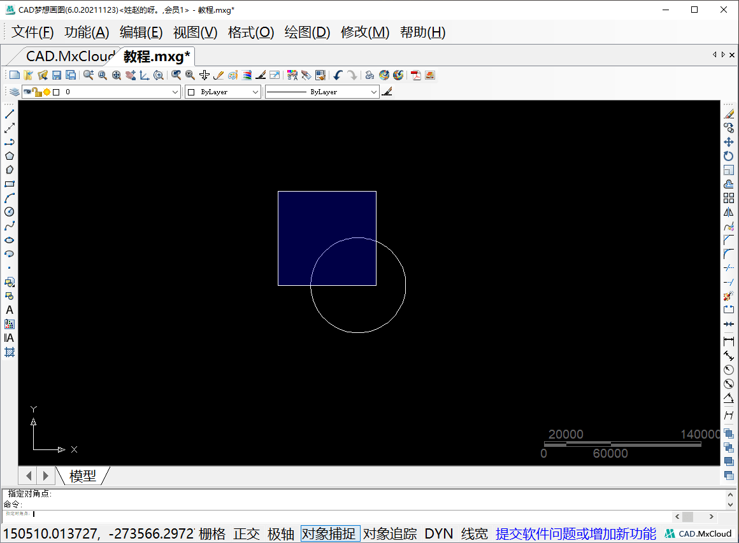
Task: Toggle the 正交 ortho mode
Action: tap(247, 533)
